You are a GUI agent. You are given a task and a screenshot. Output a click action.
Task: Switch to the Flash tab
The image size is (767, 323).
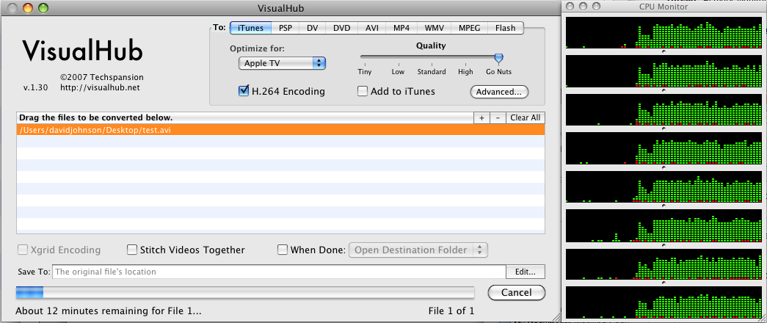coord(505,28)
